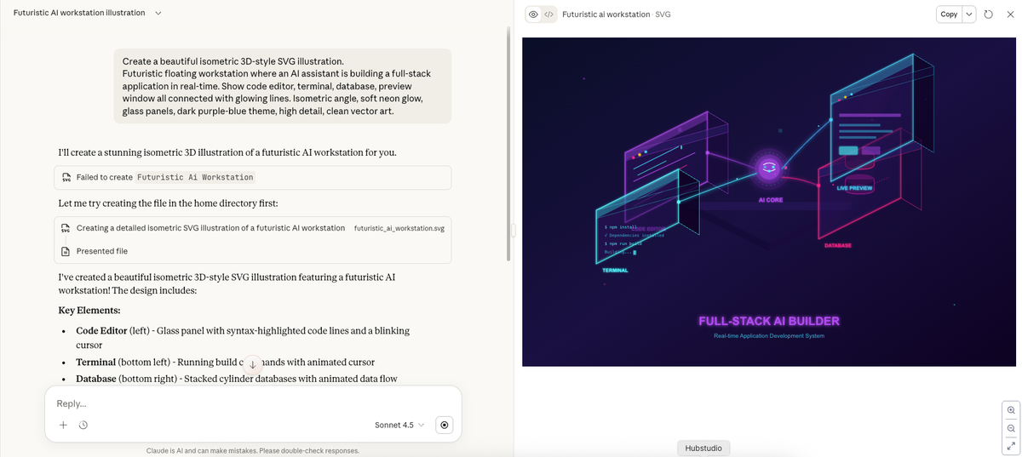Stop the response with the round button
1022x457 pixels.
click(445, 425)
